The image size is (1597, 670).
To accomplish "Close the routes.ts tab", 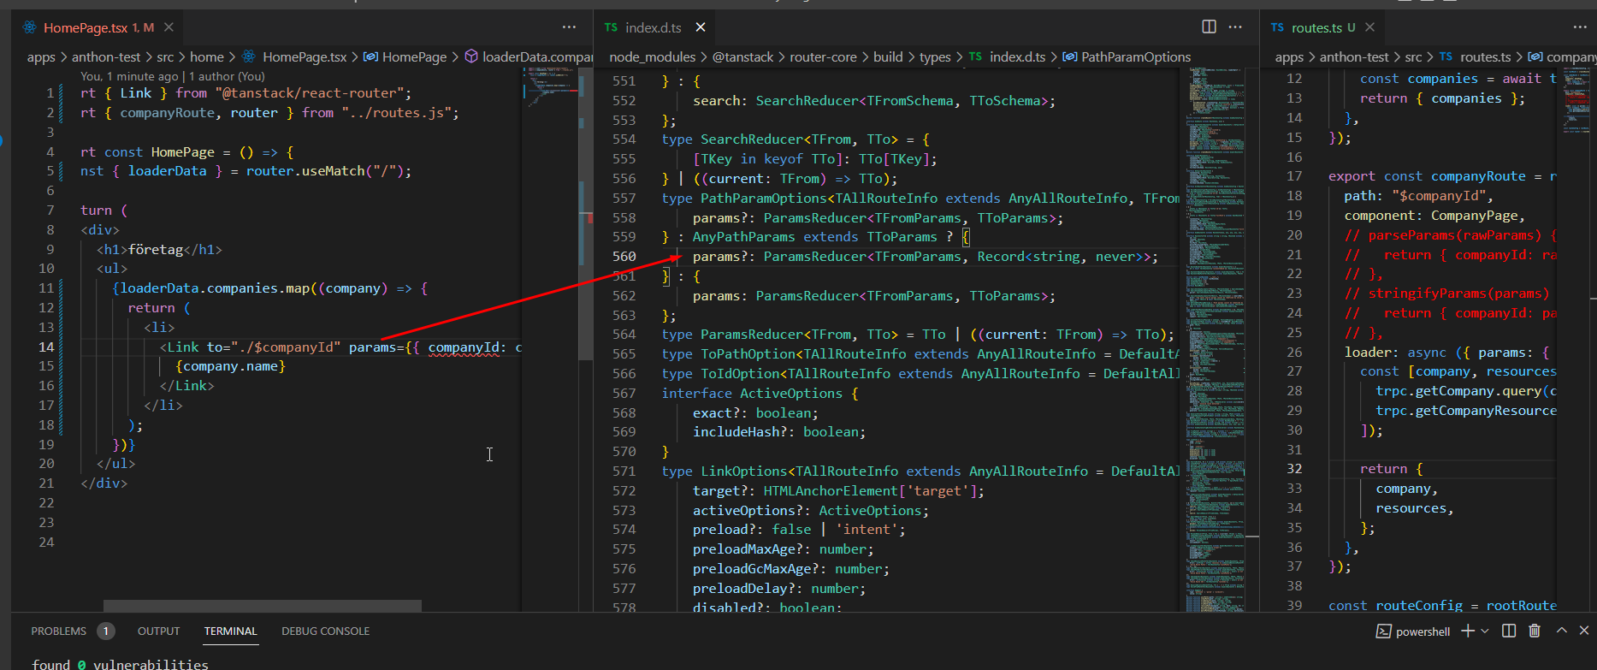I will (1369, 27).
